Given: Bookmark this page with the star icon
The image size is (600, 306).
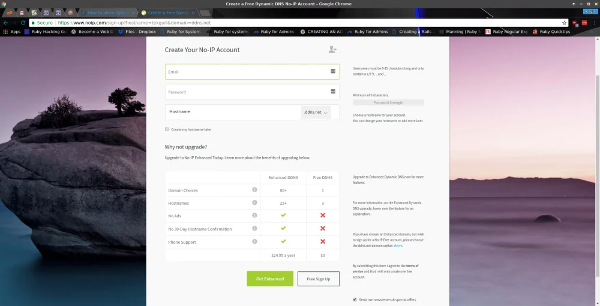Looking at the screenshot, I should point(564,23).
